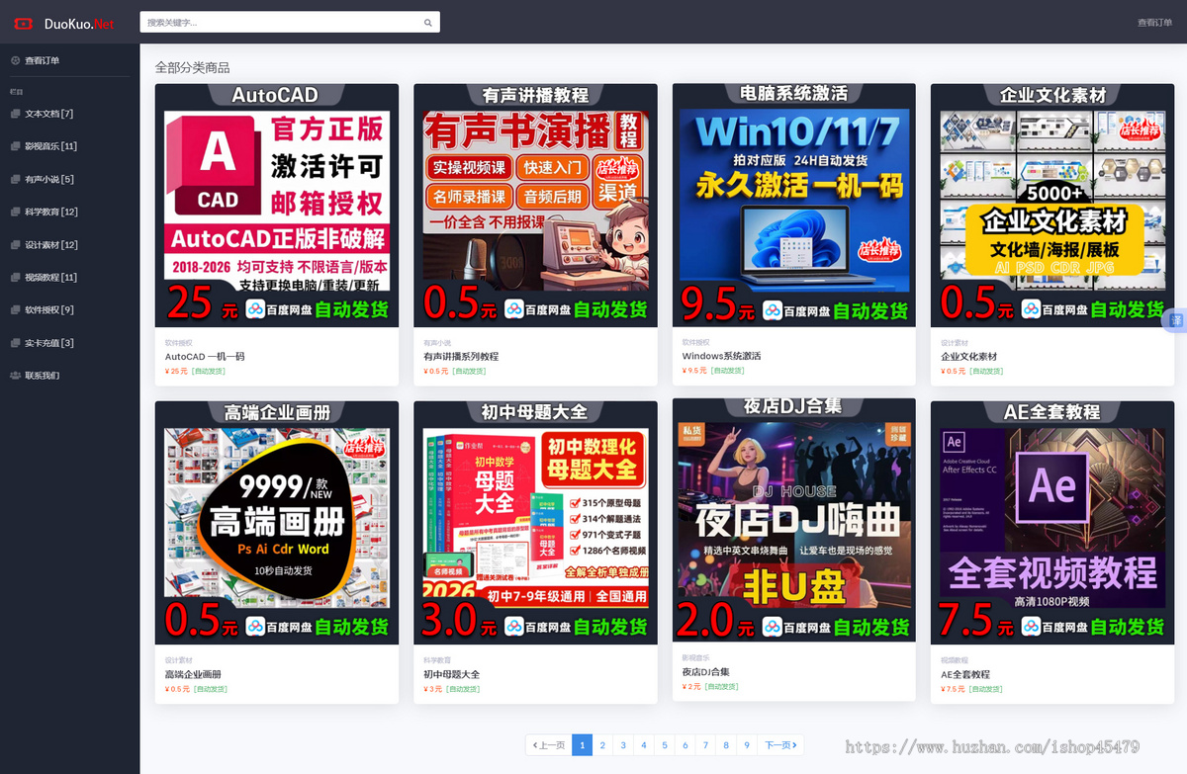Go to page 5 in pagination
This screenshot has width=1187, height=774.
pyautogui.click(x=665, y=745)
